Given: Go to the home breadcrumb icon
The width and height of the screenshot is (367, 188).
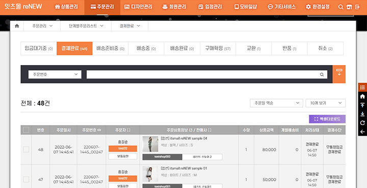Looking at the screenshot, I should [17, 26].
